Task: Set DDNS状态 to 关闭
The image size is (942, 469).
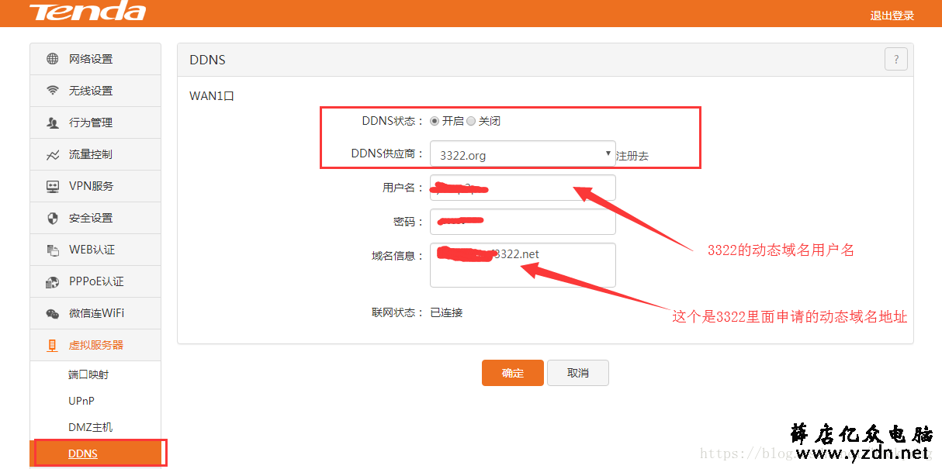Action: click(x=471, y=121)
